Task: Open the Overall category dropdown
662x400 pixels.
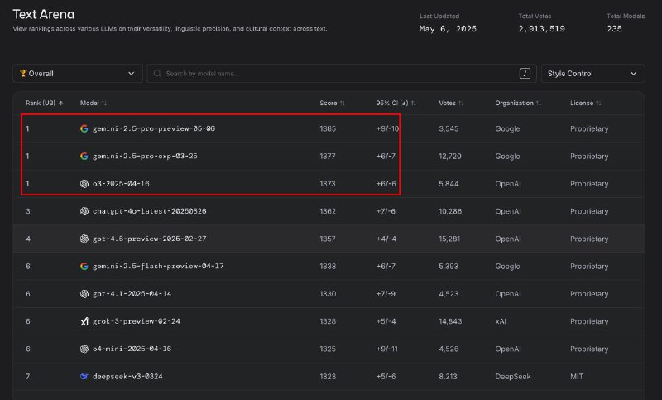Action: pyautogui.click(x=78, y=74)
